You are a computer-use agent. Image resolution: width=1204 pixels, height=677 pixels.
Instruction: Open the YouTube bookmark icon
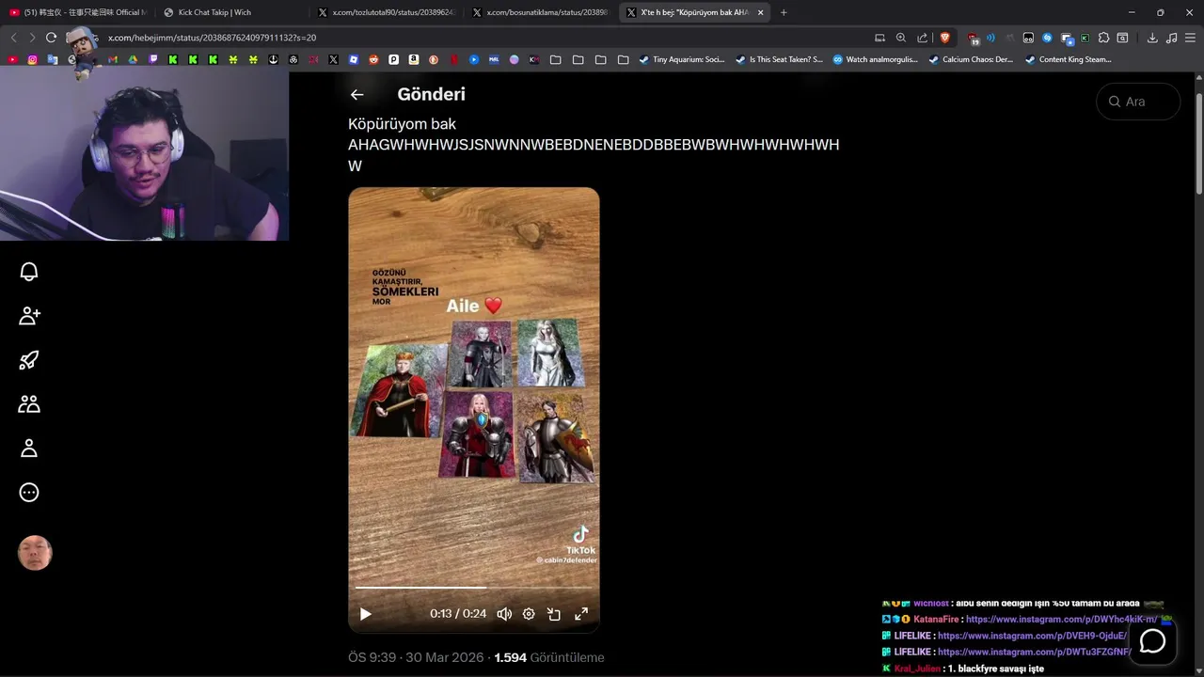[x=12, y=59]
